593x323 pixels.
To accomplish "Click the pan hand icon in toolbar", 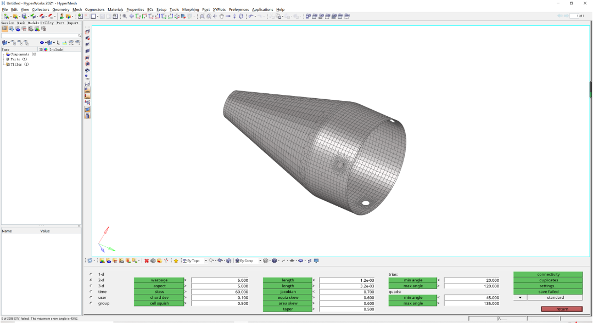I will coord(222,16).
